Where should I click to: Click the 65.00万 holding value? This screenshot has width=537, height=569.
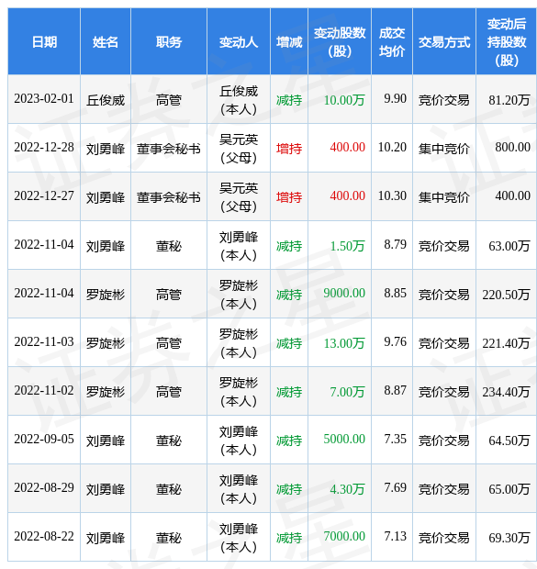point(509,489)
